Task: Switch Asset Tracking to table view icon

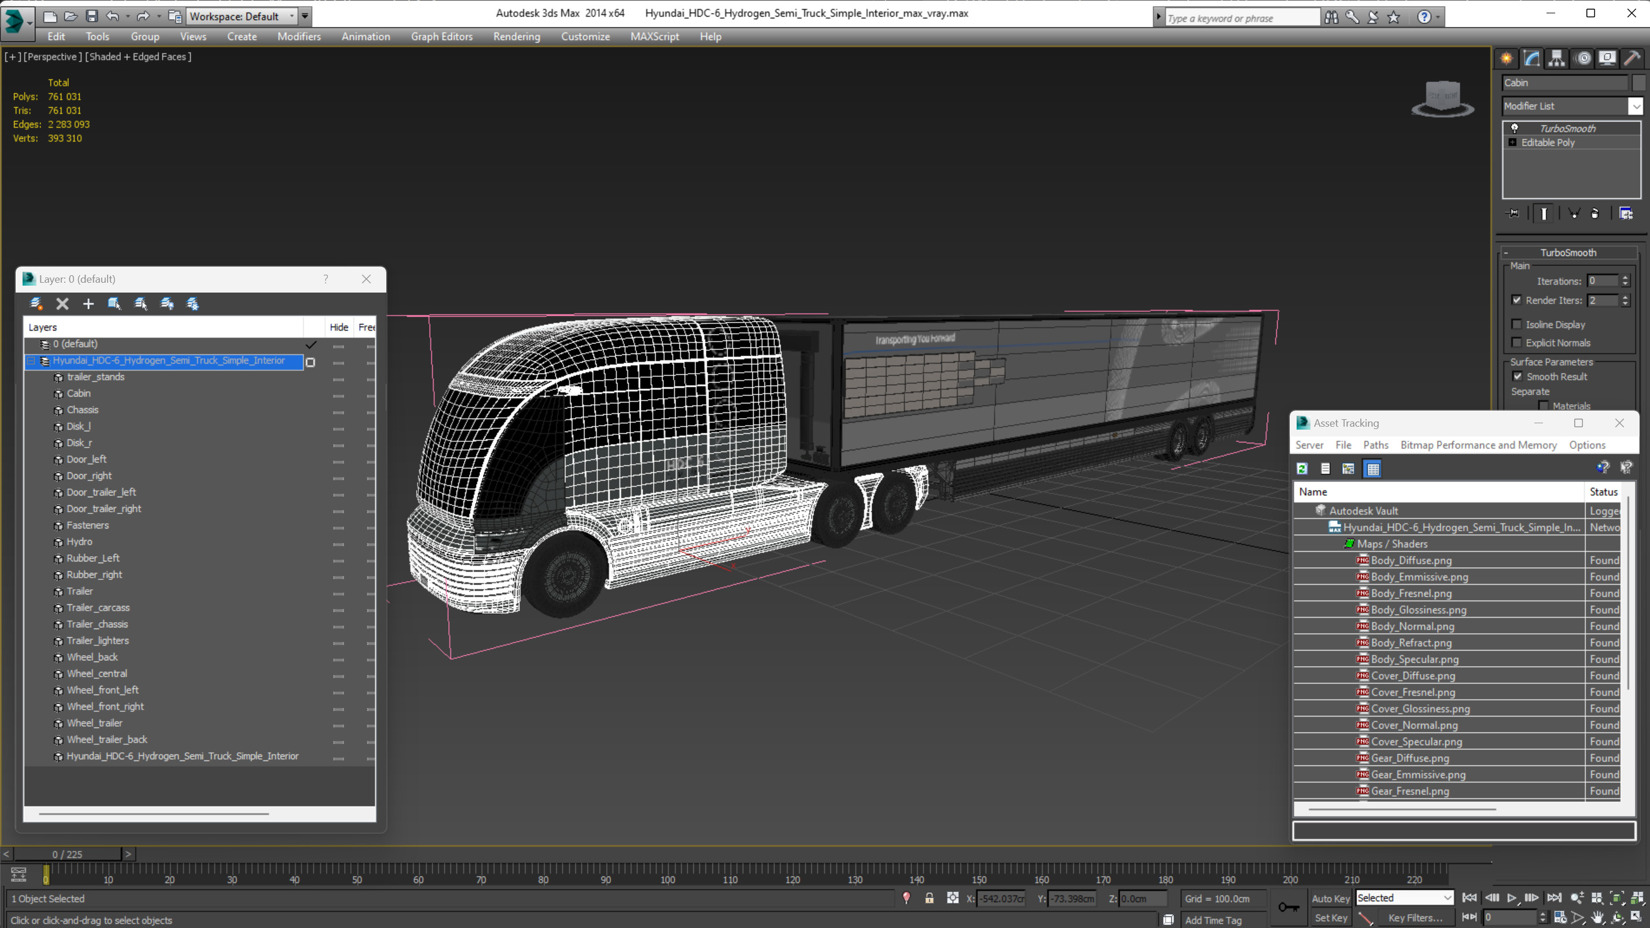Action: pyautogui.click(x=1372, y=469)
